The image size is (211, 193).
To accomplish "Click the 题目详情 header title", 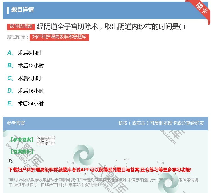I will [23, 10].
